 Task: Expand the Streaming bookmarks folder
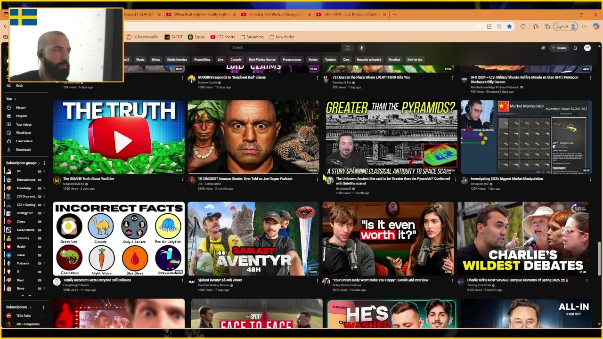pos(252,37)
